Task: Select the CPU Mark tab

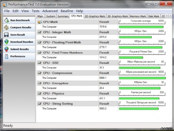Action: tap(77, 16)
